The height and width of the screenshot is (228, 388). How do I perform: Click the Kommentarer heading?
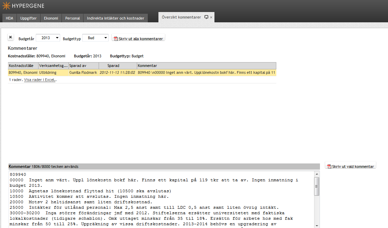point(23,48)
